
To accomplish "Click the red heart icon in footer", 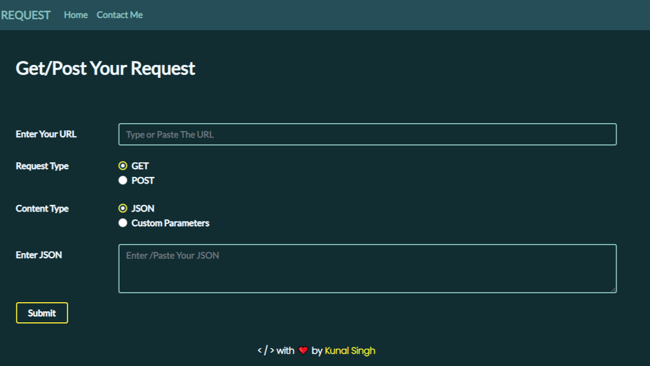I will point(303,351).
